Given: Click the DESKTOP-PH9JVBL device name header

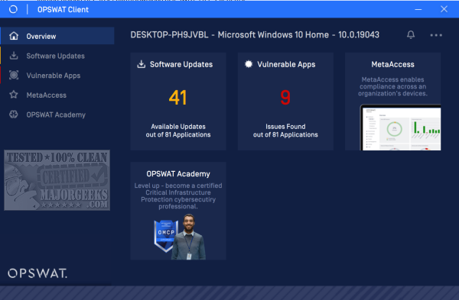Looking at the screenshot, I should tap(255, 35).
